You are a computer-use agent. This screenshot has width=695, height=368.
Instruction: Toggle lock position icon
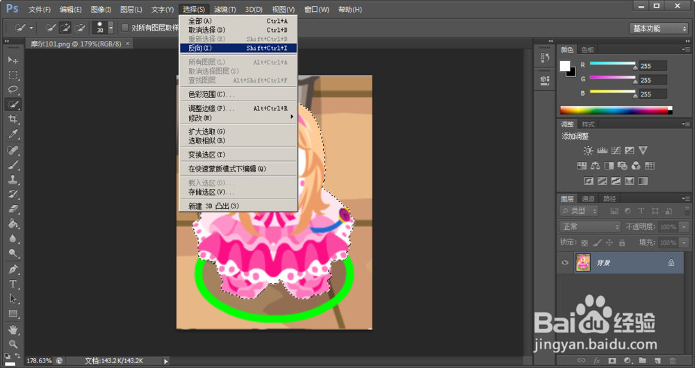pyautogui.click(x=610, y=243)
